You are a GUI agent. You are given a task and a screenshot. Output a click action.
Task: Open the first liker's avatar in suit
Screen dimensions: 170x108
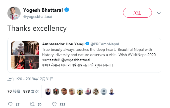pyautogui.click(x=48, y=92)
